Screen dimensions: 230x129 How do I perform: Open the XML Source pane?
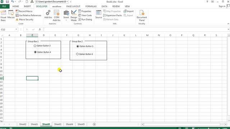point(98,14)
